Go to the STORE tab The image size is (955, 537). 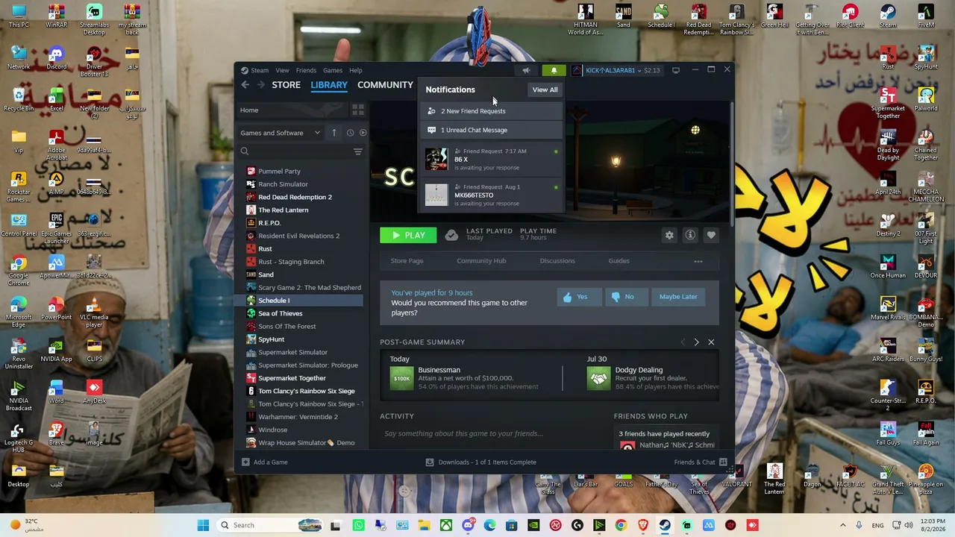coord(286,85)
